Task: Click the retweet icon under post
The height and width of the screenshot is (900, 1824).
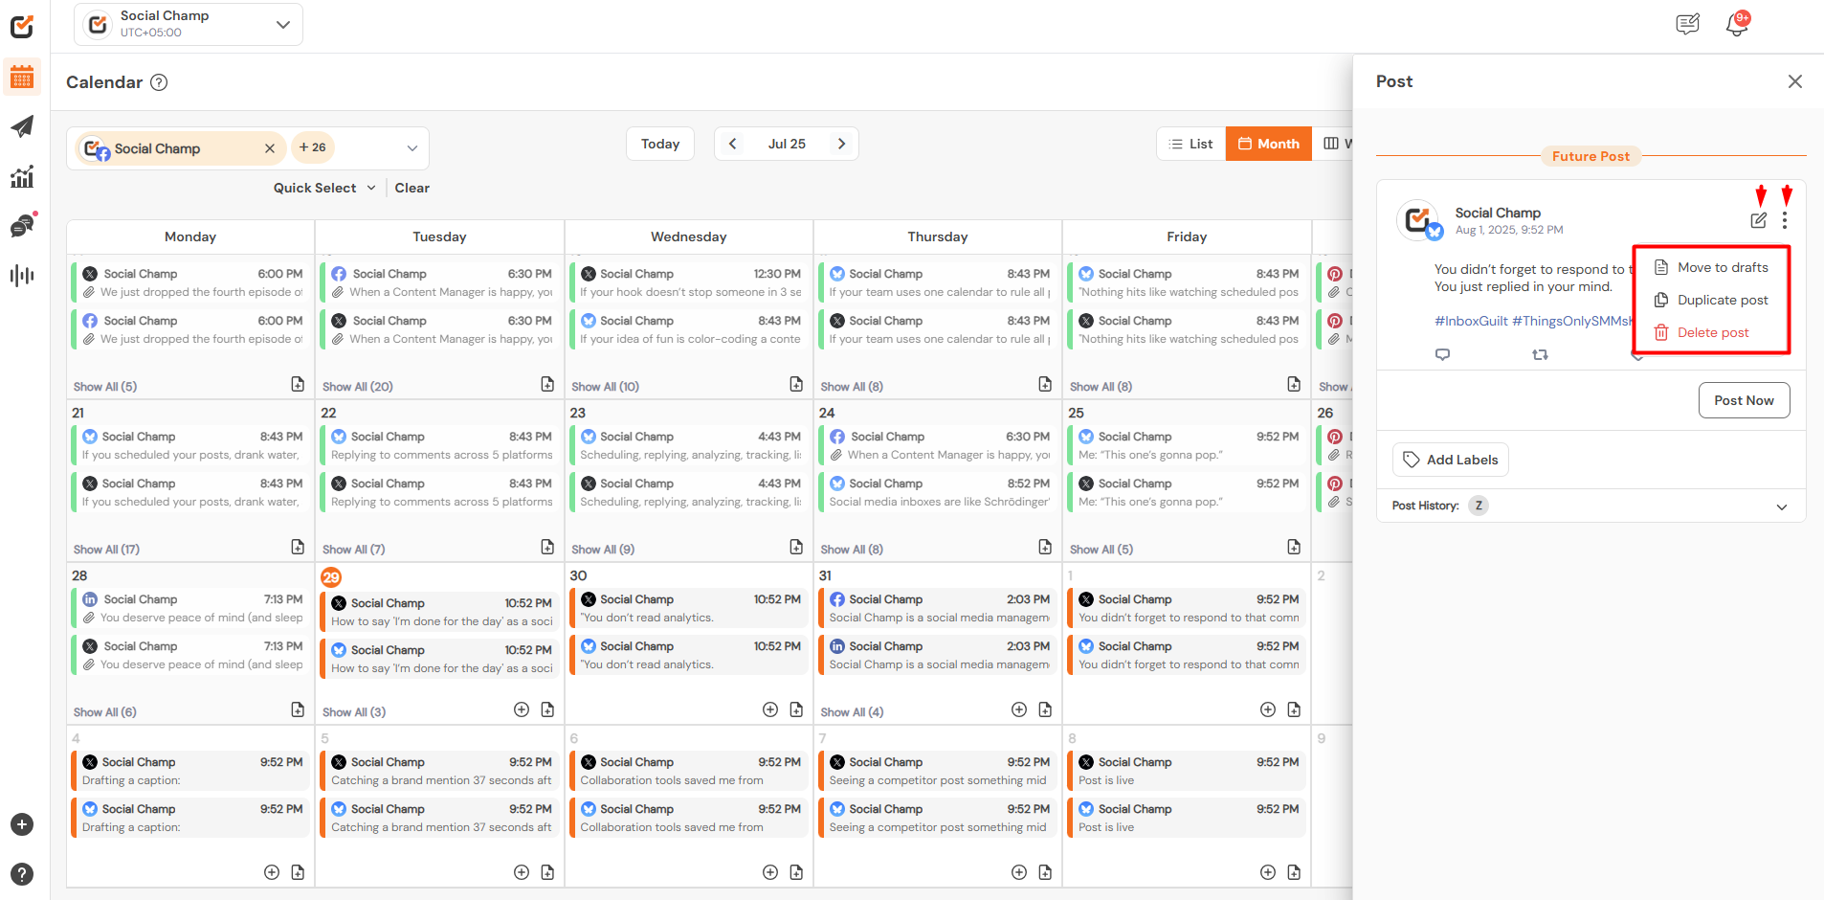Action: [x=1540, y=354]
